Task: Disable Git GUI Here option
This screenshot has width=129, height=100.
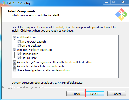Action: click(x=19, y=58)
